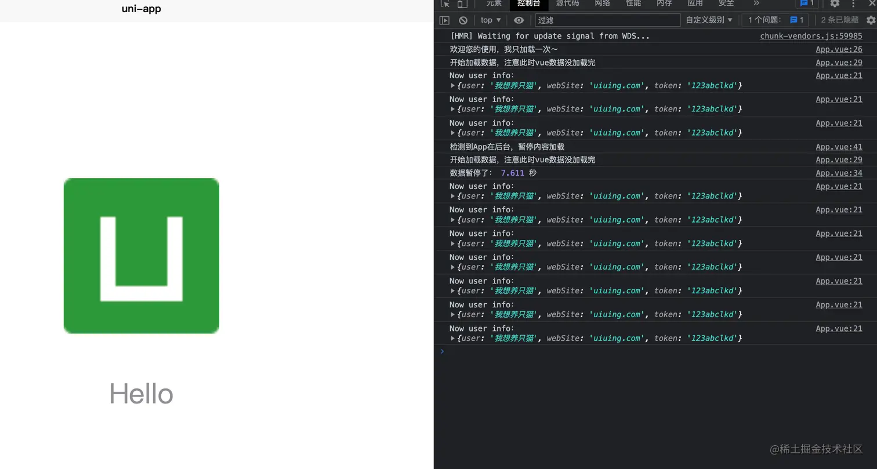Switch to the 安全 tab
This screenshot has width=877, height=469.
(x=726, y=3)
